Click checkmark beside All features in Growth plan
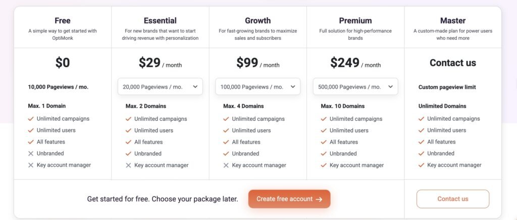The image size is (517, 220). (226, 142)
